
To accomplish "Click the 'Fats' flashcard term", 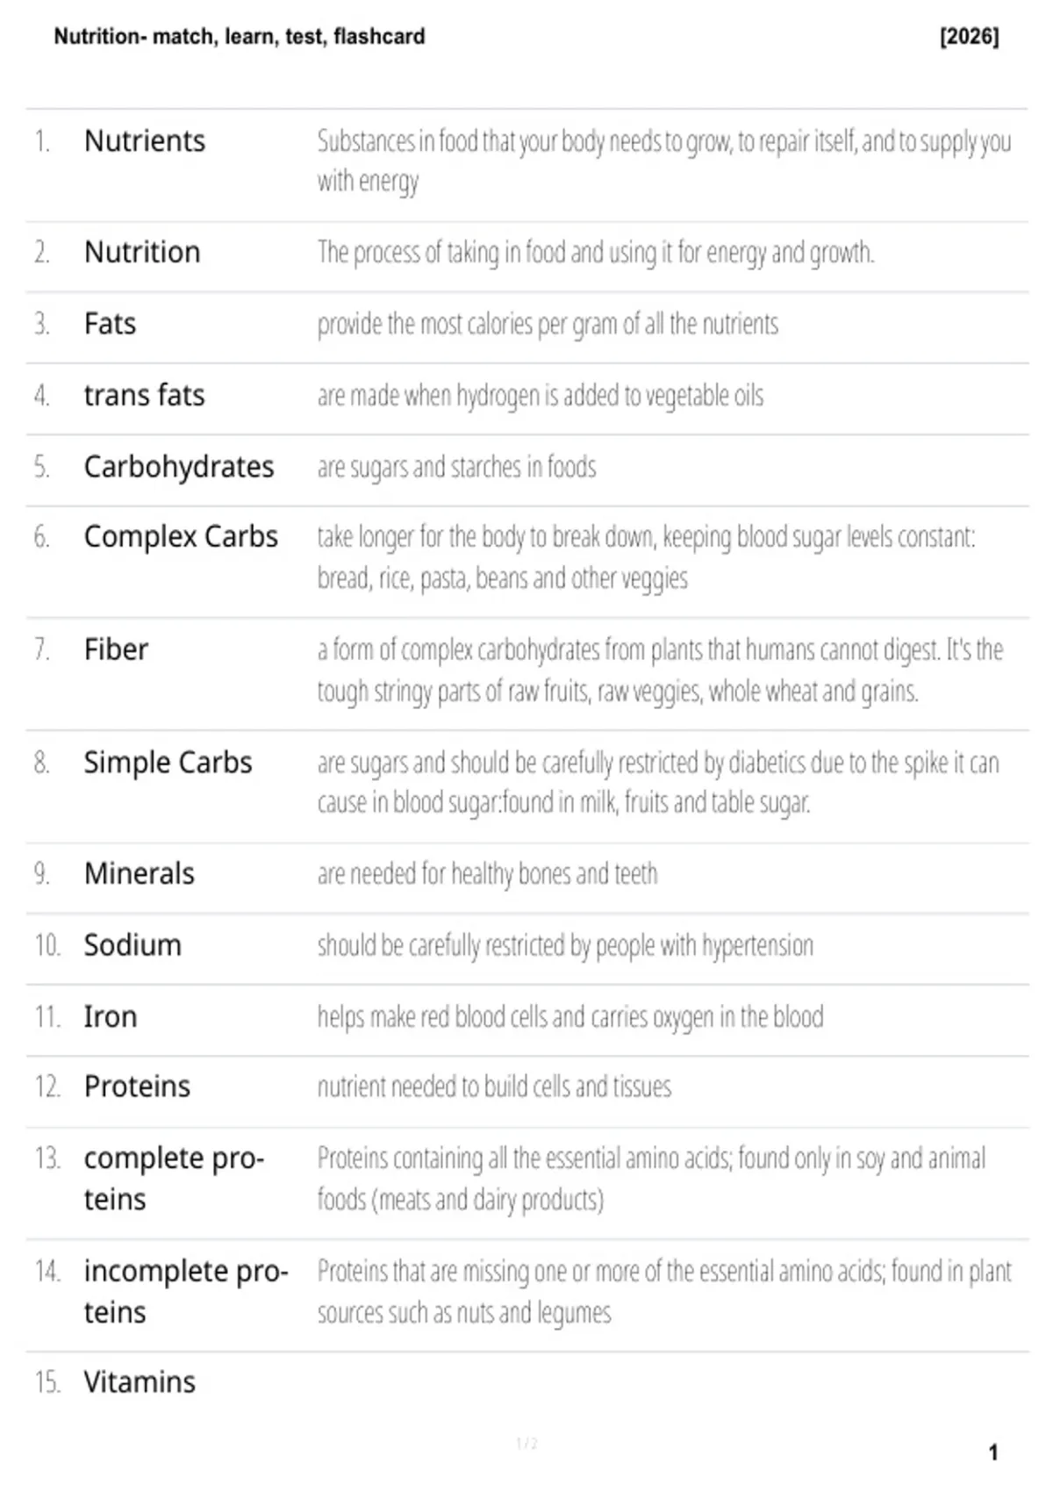I will click(110, 324).
